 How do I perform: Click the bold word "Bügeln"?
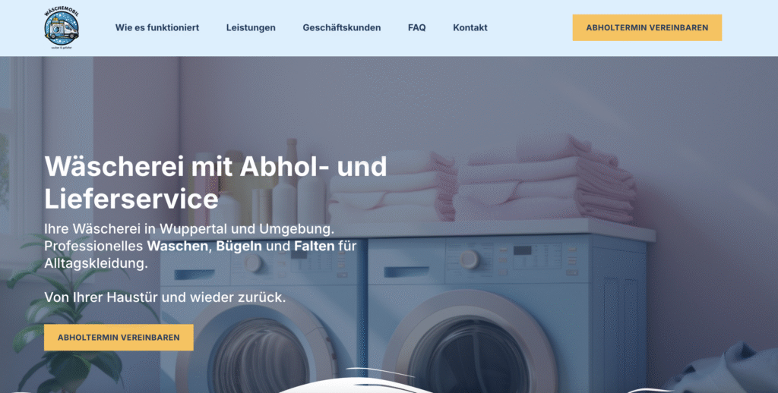239,246
